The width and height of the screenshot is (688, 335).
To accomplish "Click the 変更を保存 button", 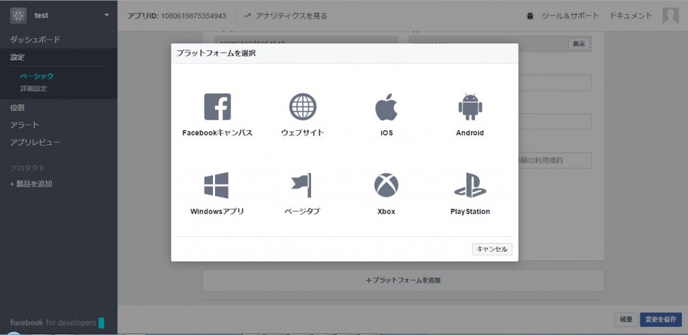I will click(x=661, y=320).
